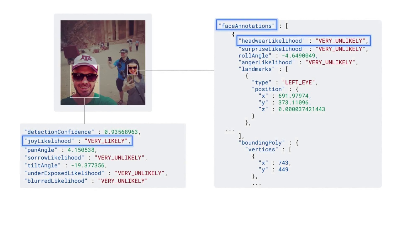Click the face bounding box on the woman
Viewport: 402px width, 226px height.
tap(132, 69)
